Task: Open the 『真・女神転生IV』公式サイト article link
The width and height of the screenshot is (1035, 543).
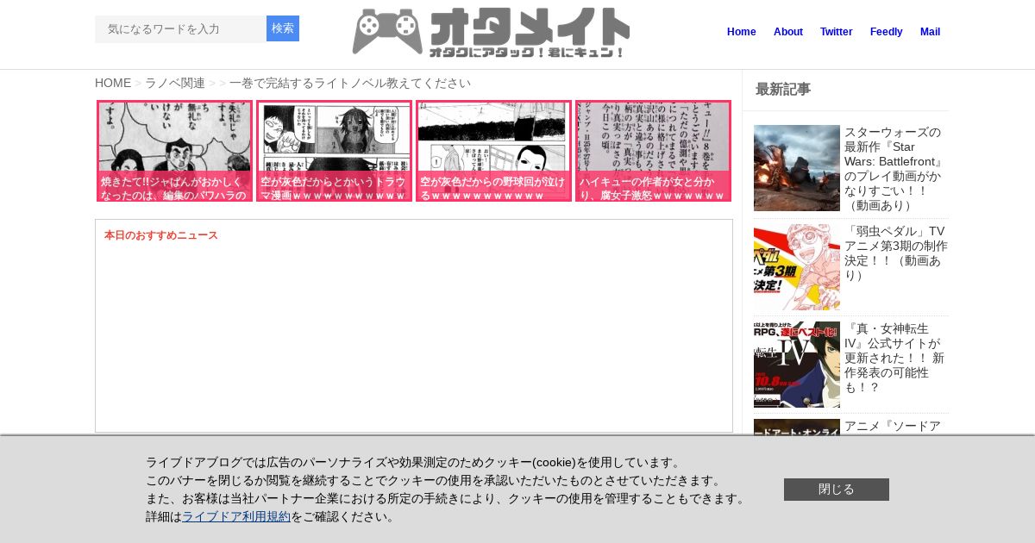Action: click(x=895, y=358)
